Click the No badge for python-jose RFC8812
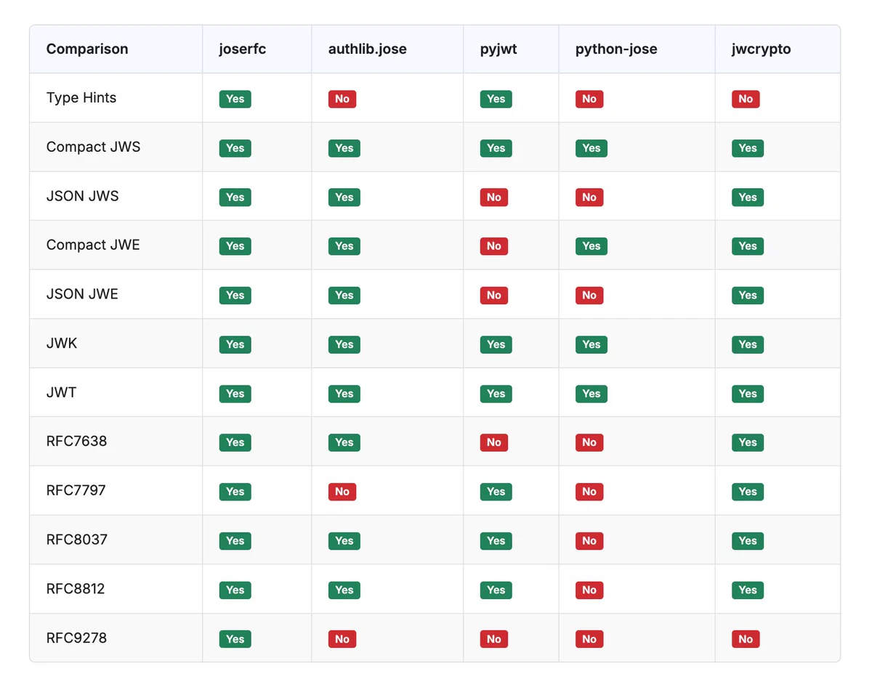Image resolution: width=872 pixels, height=687 pixels. click(x=589, y=590)
